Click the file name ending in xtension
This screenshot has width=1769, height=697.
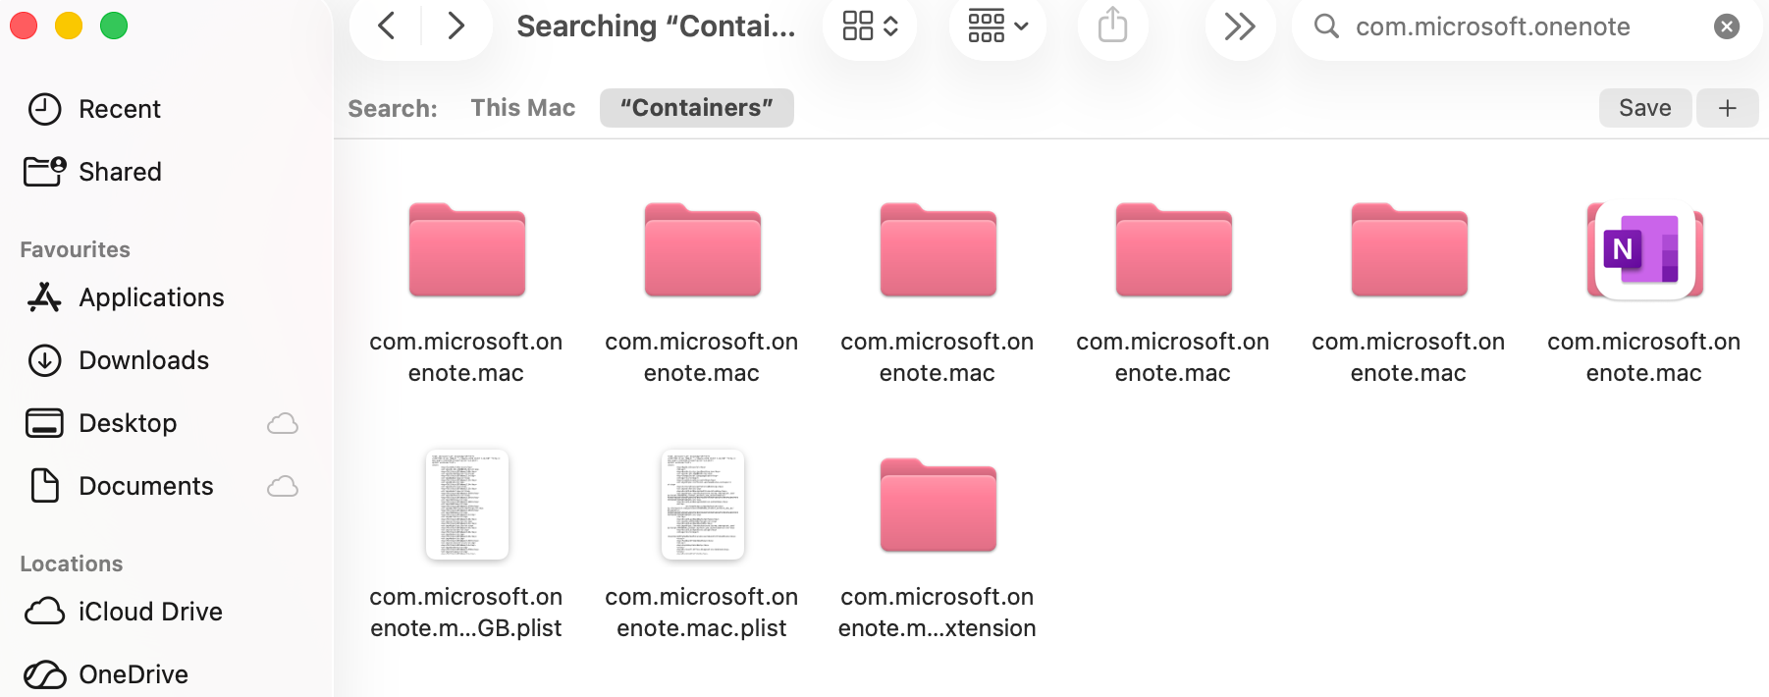pos(938,613)
